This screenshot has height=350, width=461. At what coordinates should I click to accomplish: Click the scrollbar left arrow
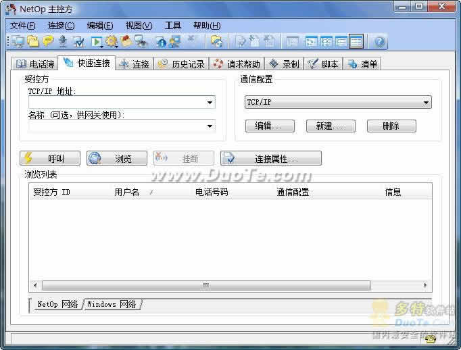[35, 285]
